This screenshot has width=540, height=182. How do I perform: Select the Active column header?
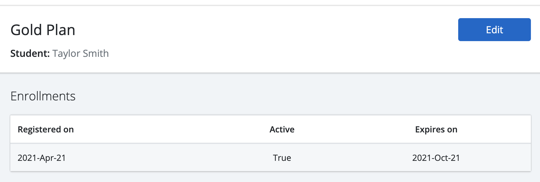point(282,129)
